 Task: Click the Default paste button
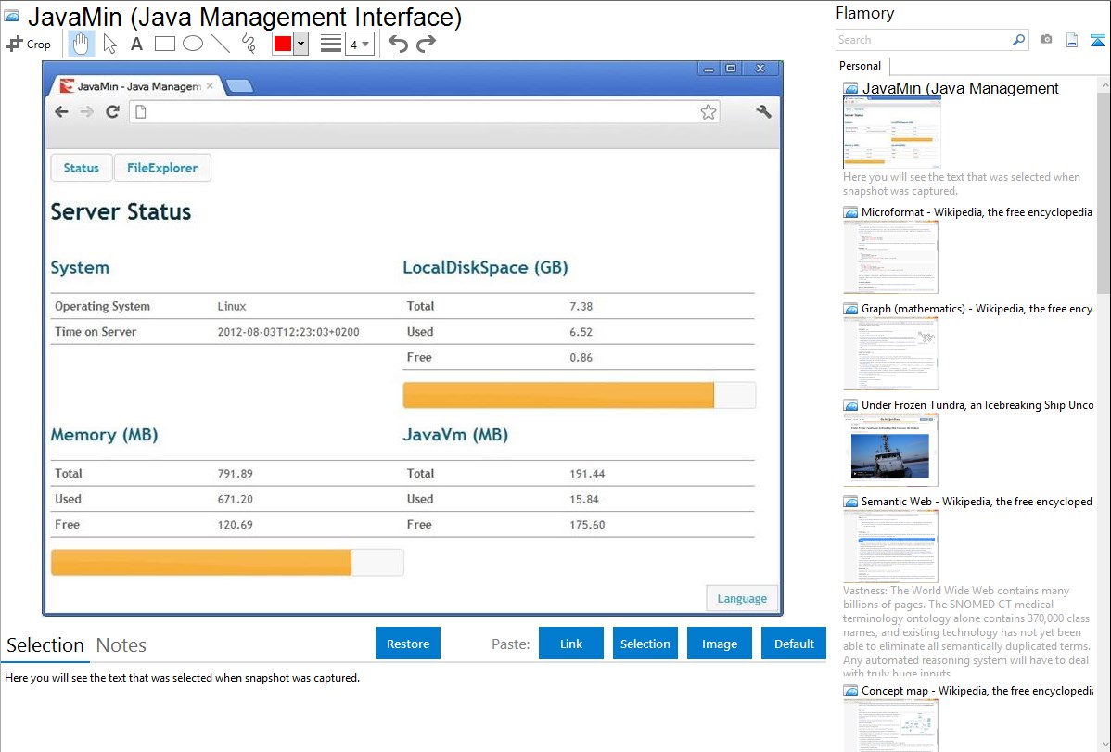pyautogui.click(x=794, y=644)
